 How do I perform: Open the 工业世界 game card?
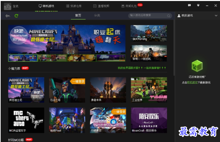tap(149, 90)
